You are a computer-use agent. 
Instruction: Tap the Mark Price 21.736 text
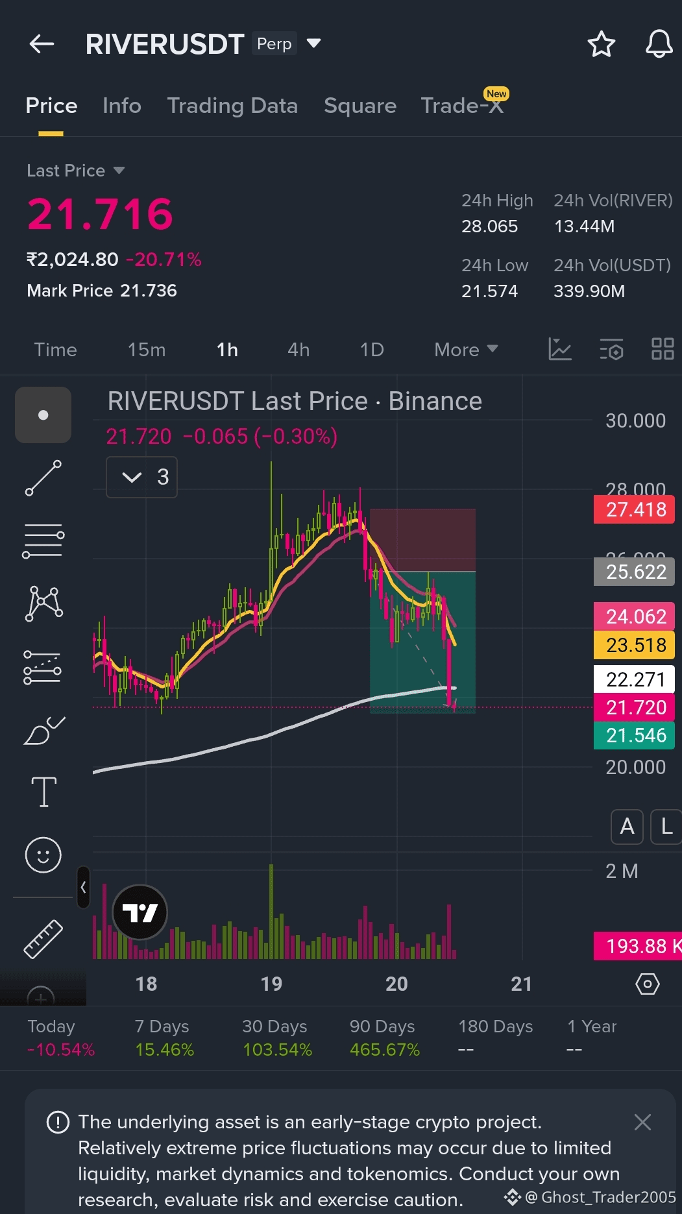pyautogui.click(x=102, y=291)
